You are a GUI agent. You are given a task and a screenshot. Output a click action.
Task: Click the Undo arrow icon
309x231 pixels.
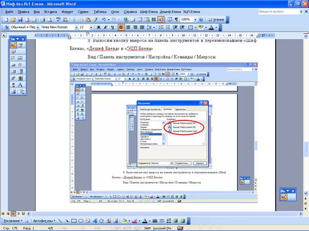(103, 19)
